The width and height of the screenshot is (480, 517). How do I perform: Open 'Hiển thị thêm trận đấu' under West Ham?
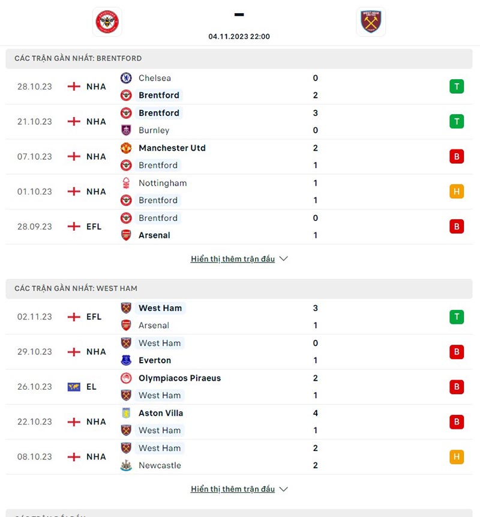(233, 489)
